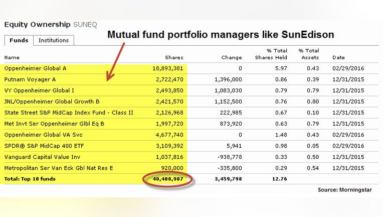
Task: Switch to the Funds tab
Action: tap(19, 40)
